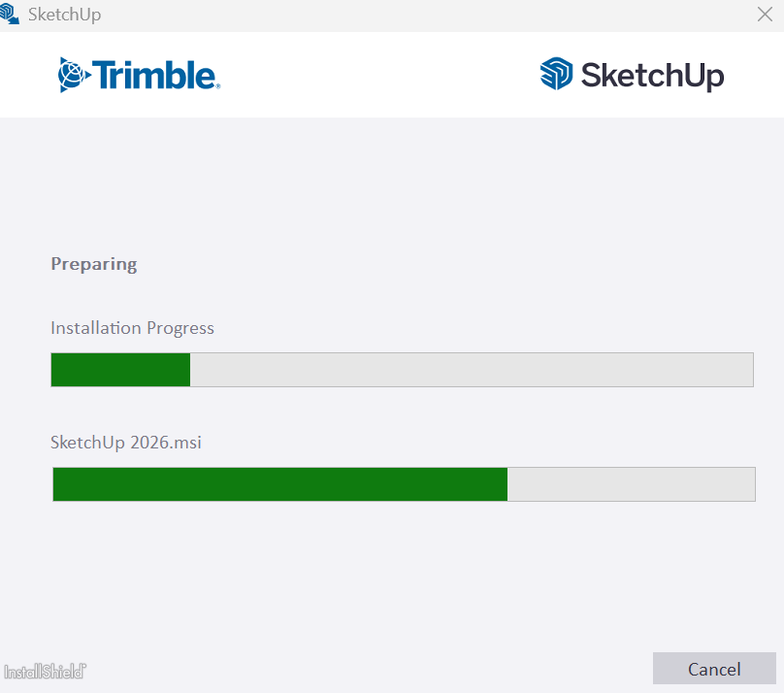Click the right end of the Installation Progress bar
The width and height of the screenshot is (784, 693).
point(747,370)
